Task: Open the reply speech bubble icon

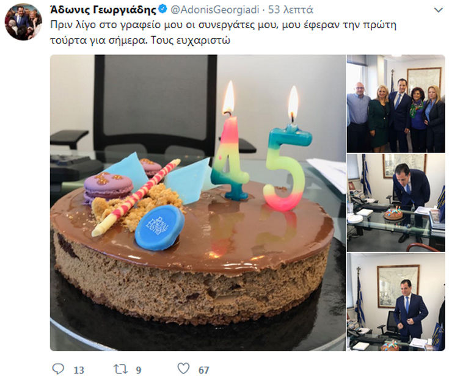Action: pos(58,369)
